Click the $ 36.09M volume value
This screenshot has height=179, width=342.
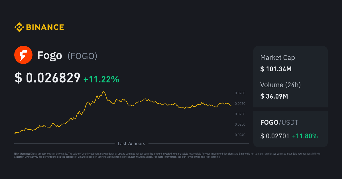(274, 96)
